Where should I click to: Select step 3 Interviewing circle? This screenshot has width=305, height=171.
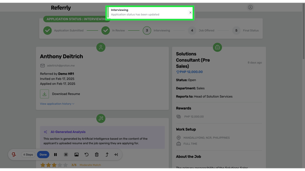[x=147, y=30]
